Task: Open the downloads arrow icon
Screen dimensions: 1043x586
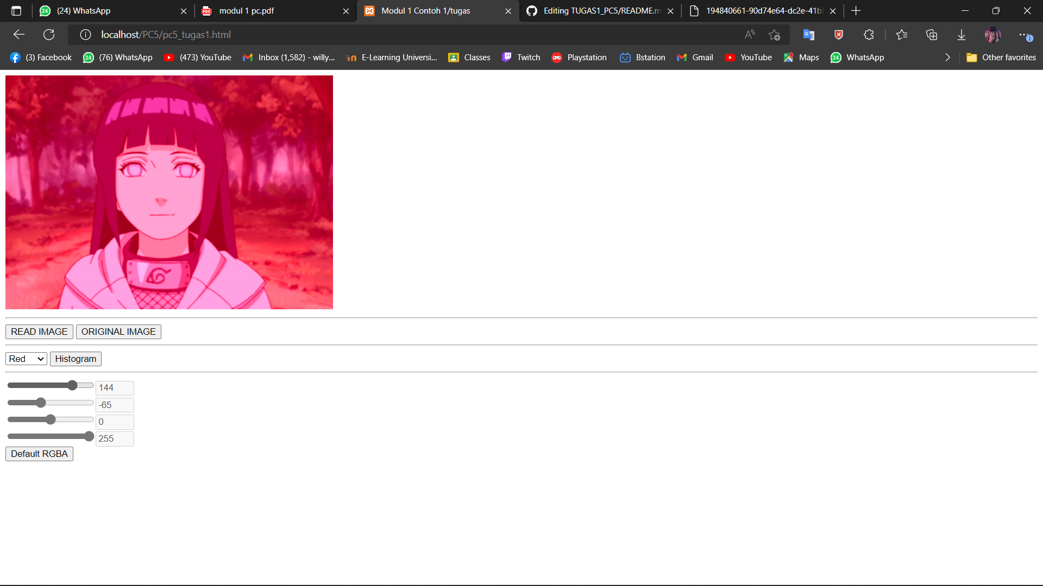Action: point(961,35)
